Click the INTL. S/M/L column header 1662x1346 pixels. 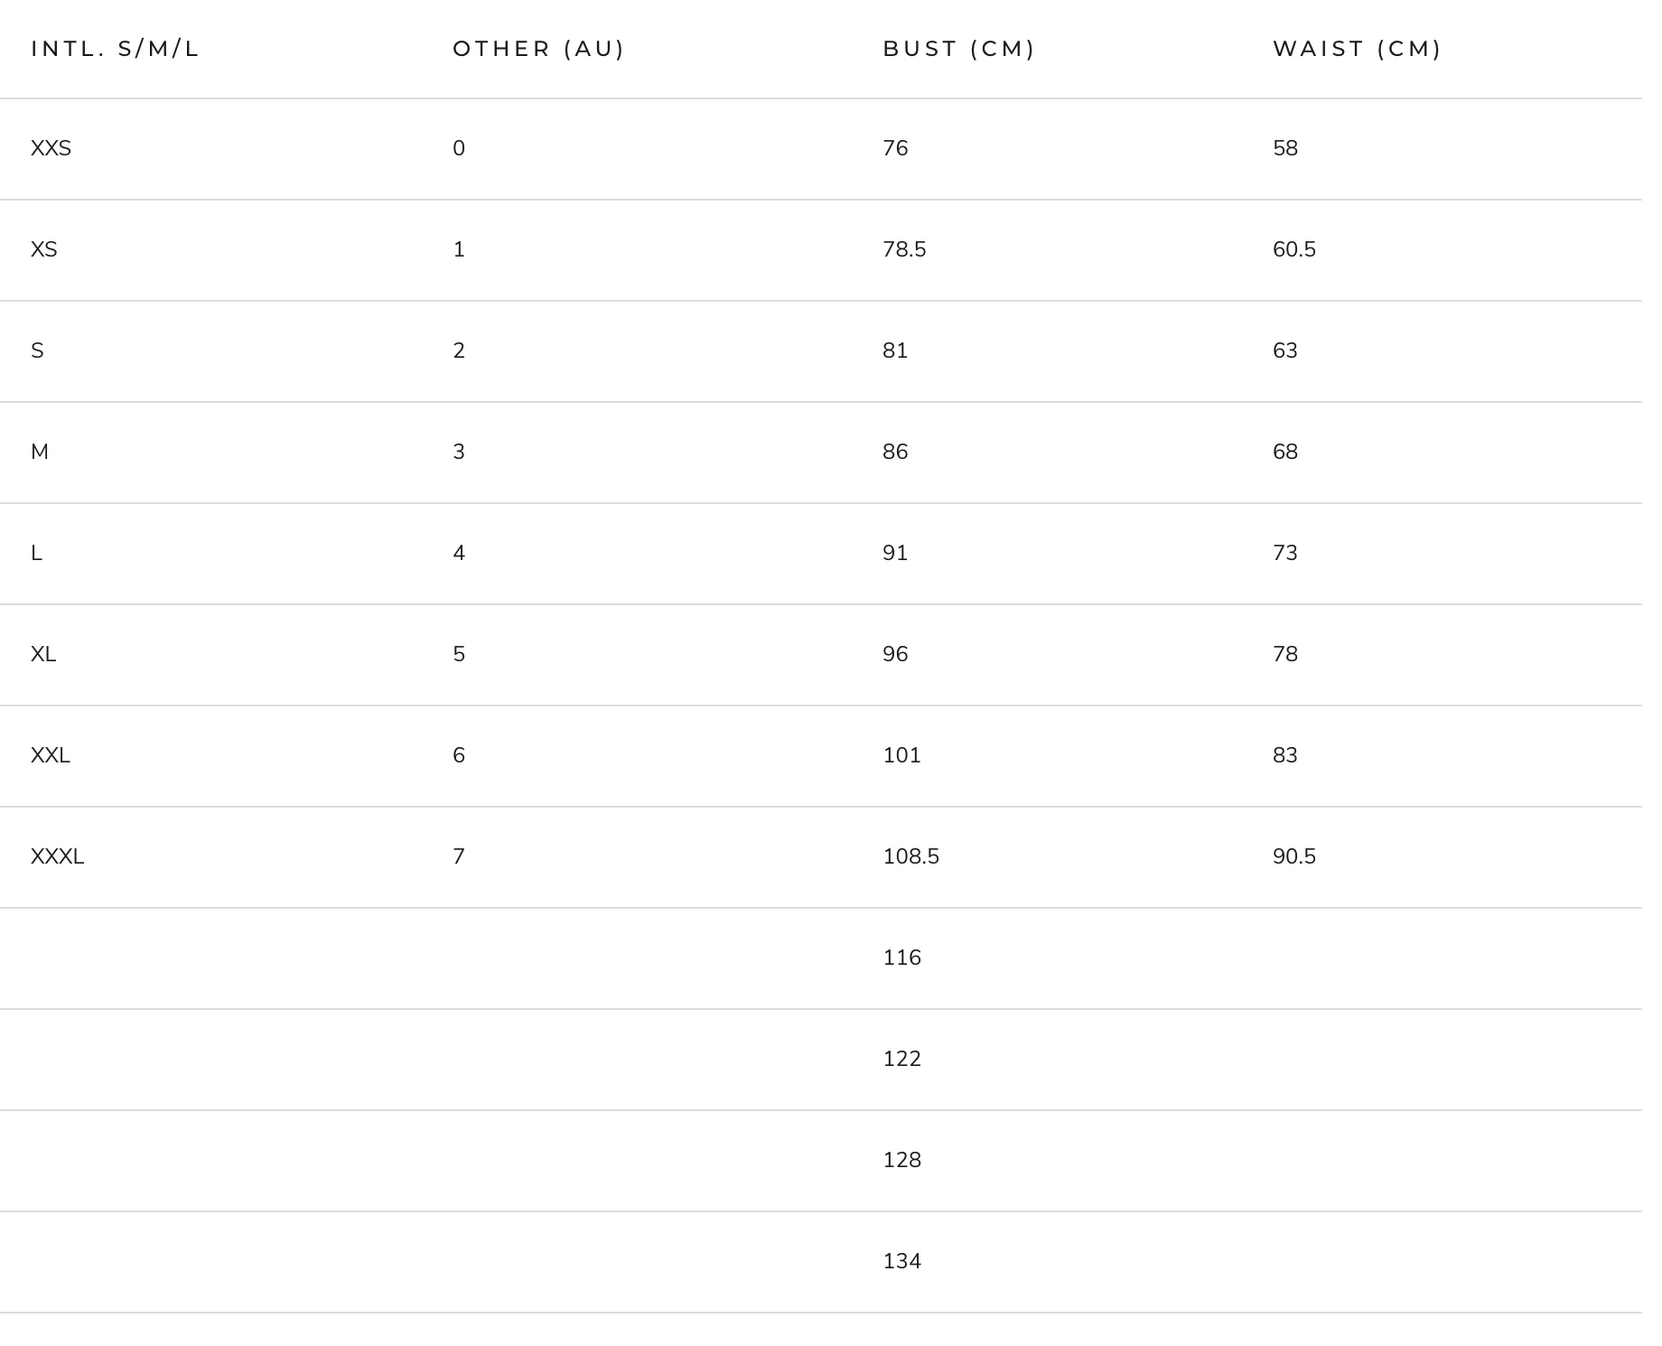(x=115, y=49)
